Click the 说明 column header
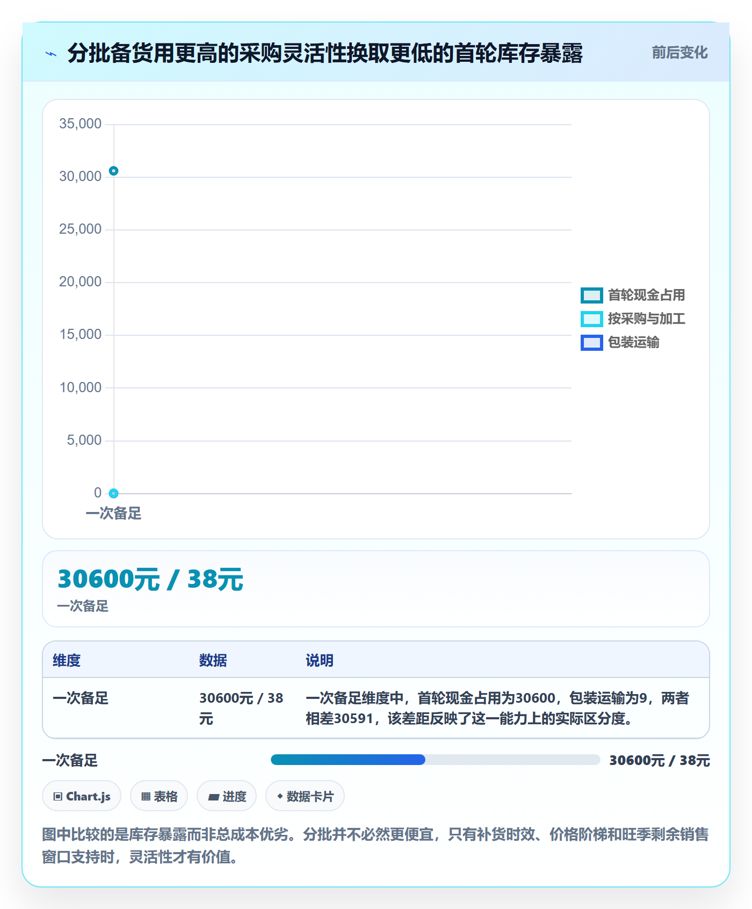 [320, 661]
